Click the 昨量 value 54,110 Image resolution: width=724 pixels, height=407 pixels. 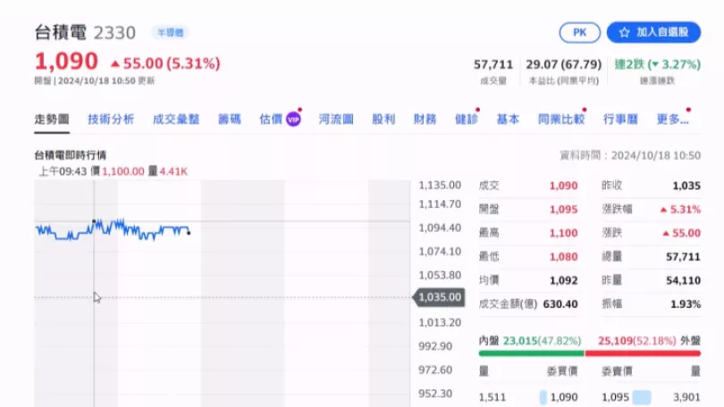[x=683, y=280]
